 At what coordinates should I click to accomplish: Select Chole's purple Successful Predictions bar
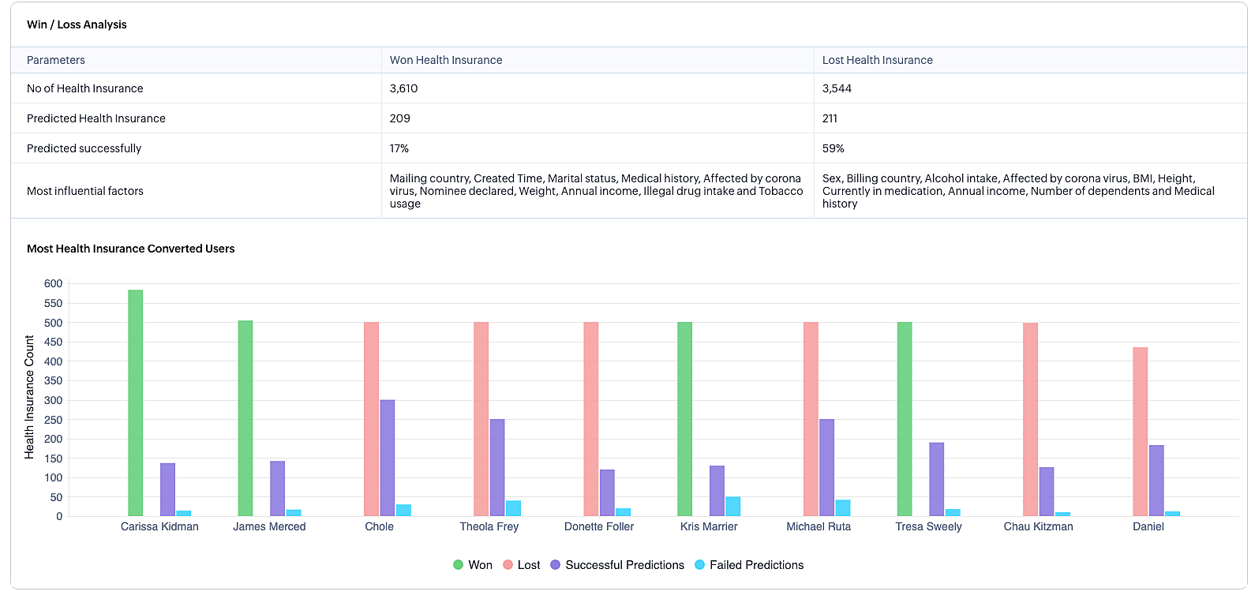388,458
